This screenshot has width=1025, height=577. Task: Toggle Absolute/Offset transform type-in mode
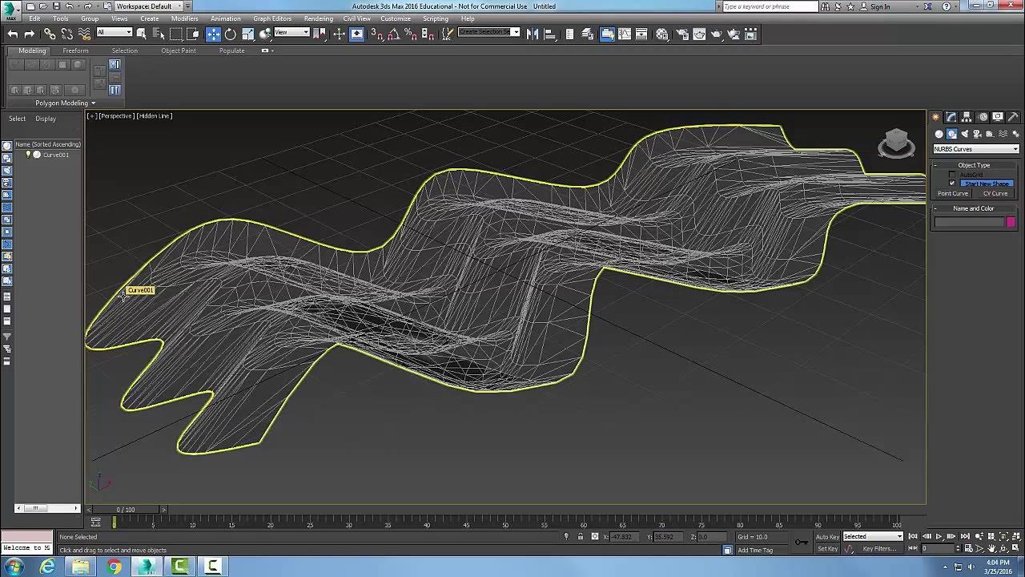click(594, 537)
